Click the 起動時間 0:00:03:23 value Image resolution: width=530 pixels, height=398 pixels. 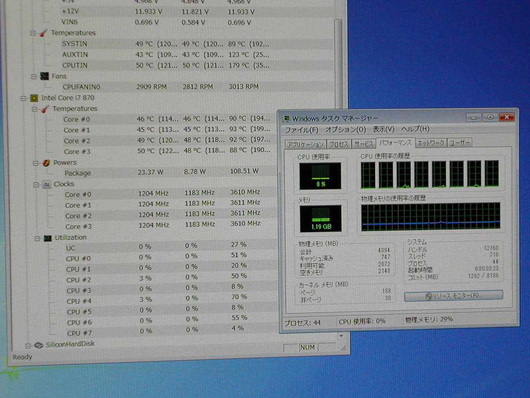(x=487, y=269)
